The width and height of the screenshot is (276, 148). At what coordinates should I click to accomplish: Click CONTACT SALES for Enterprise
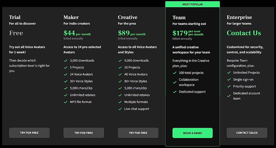point(247,133)
